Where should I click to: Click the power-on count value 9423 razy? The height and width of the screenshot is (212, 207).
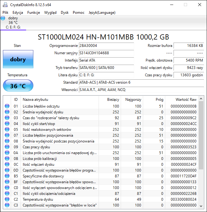(x=189, y=68)
